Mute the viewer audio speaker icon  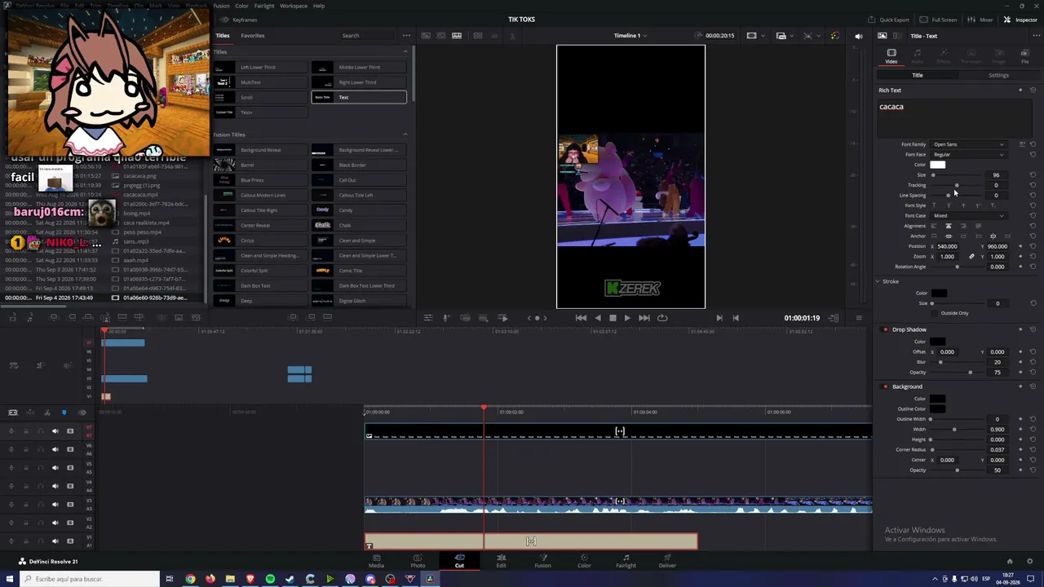(x=858, y=36)
